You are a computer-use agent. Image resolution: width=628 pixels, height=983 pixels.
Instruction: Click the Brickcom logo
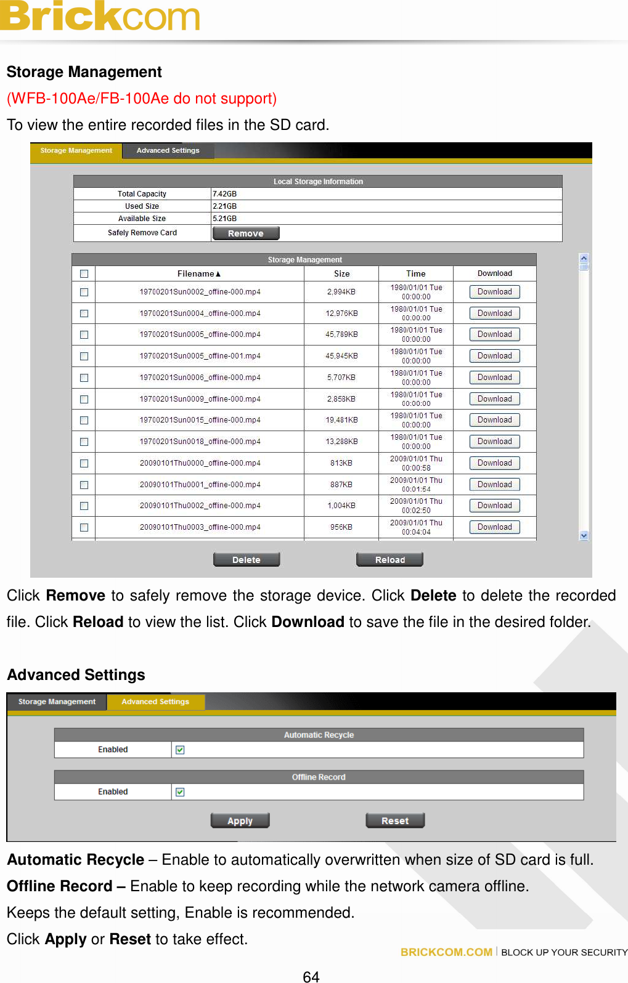point(100,15)
